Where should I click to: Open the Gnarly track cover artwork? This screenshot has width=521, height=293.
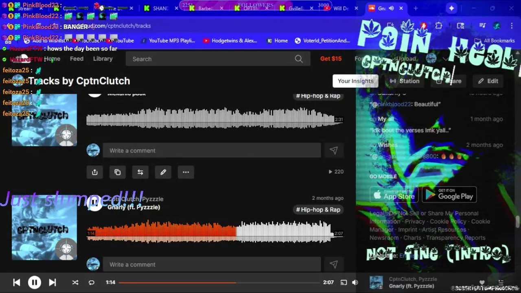(x=44, y=228)
